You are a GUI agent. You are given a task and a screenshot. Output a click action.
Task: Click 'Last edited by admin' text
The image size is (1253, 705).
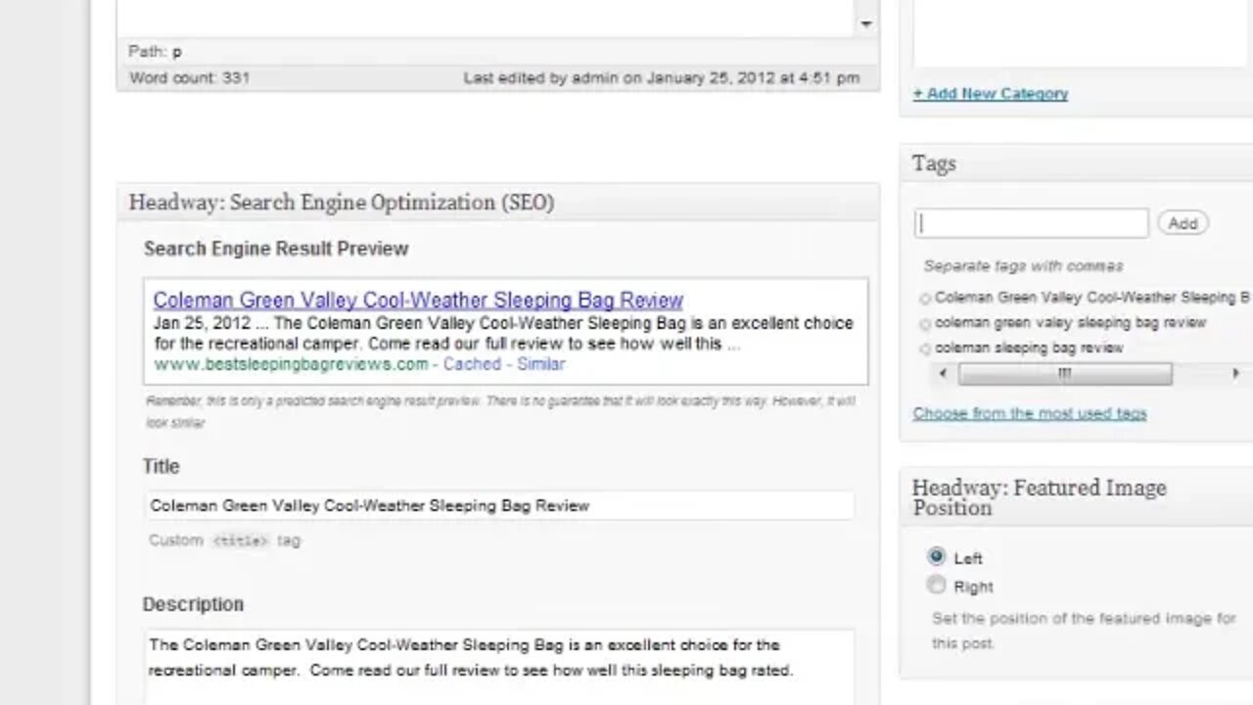[541, 77]
